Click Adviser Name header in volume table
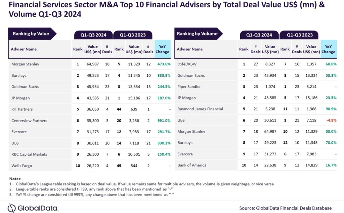344x213 pixels. 190,49
